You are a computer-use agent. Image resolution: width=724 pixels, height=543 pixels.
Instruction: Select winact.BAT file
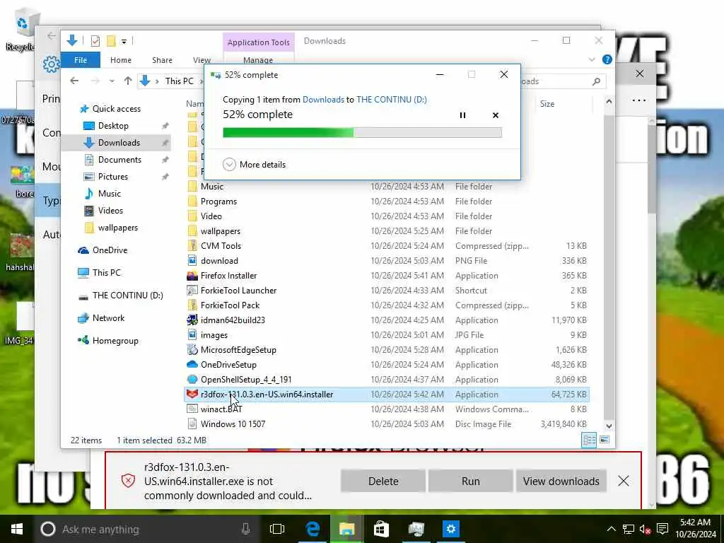click(221, 409)
